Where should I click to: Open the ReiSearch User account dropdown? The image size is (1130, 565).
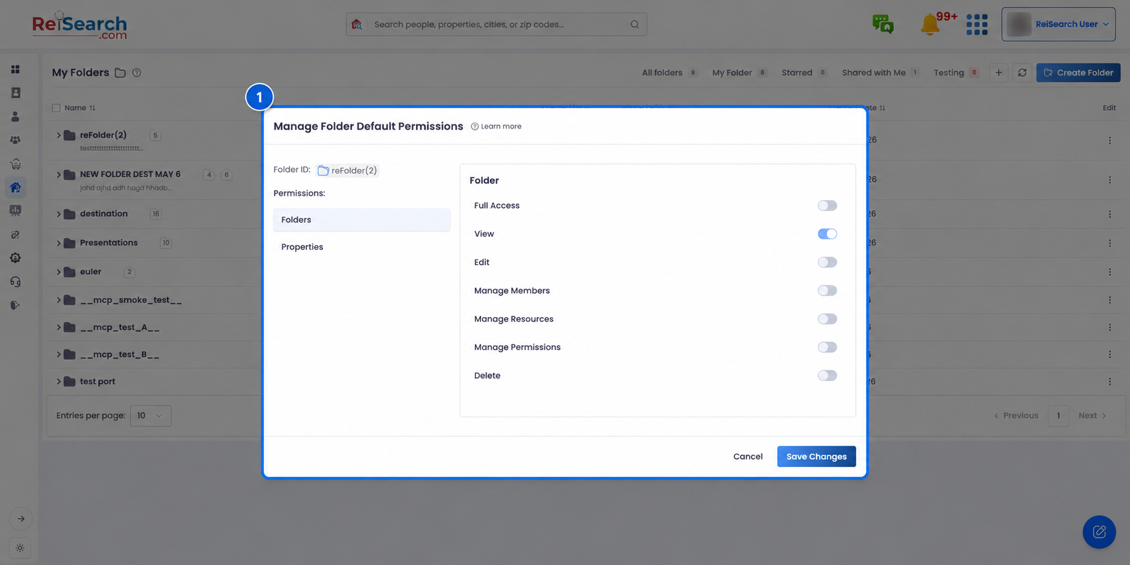(x=1058, y=24)
